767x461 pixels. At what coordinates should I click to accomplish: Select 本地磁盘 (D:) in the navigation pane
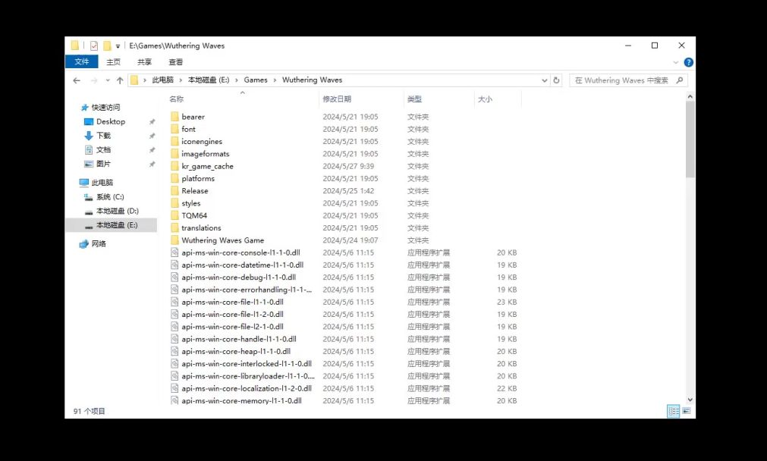click(x=118, y=211)
